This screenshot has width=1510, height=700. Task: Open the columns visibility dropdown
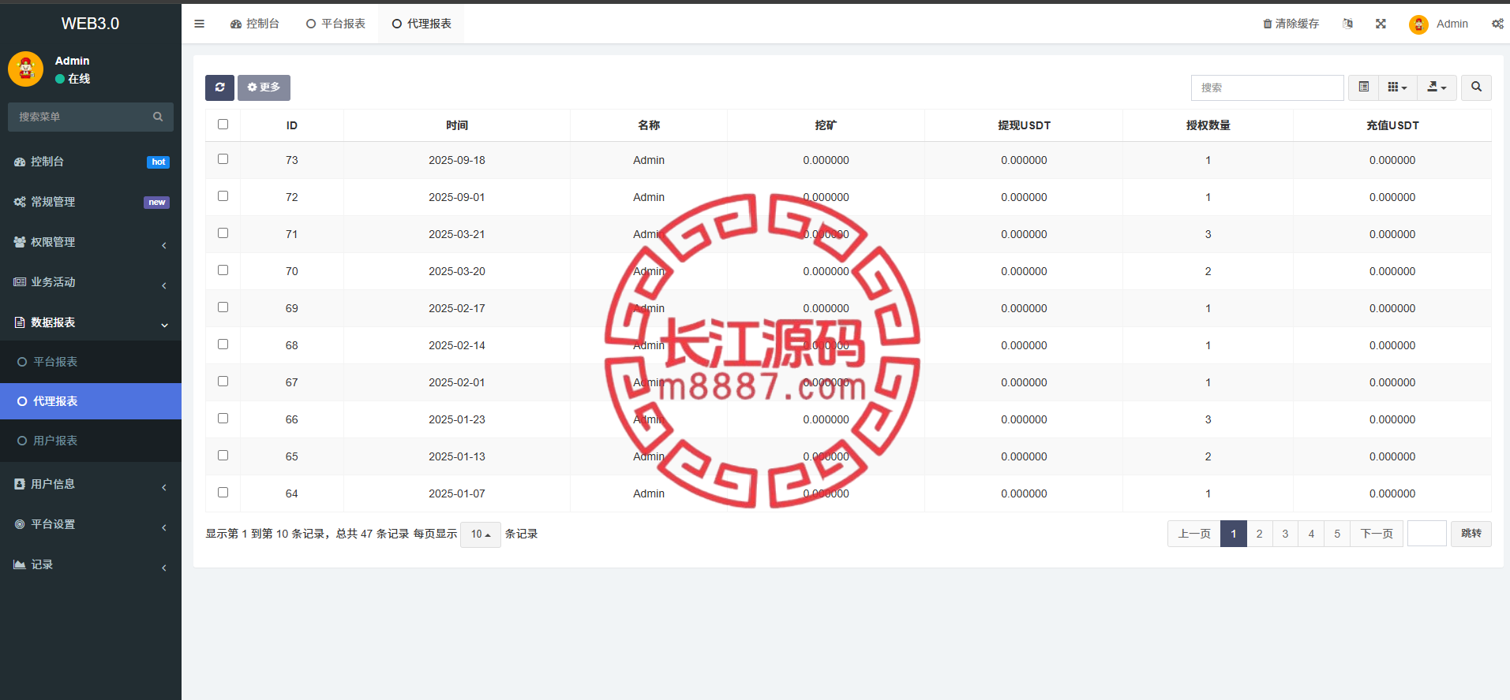(x=1398, y=87)
